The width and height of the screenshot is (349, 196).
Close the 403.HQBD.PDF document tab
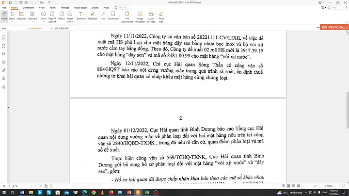coord(51,28)
